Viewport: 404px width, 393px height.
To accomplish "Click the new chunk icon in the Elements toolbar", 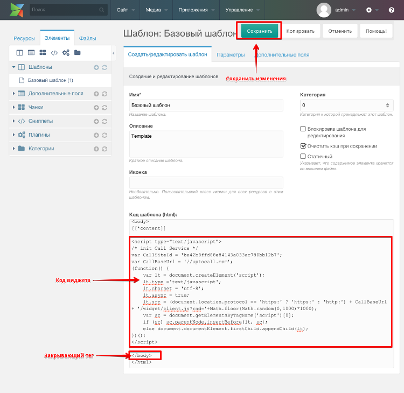I will (43, 53).
